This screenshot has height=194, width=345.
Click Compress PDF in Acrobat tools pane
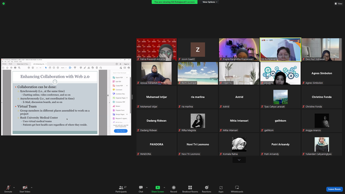click(x=119, y=102)
